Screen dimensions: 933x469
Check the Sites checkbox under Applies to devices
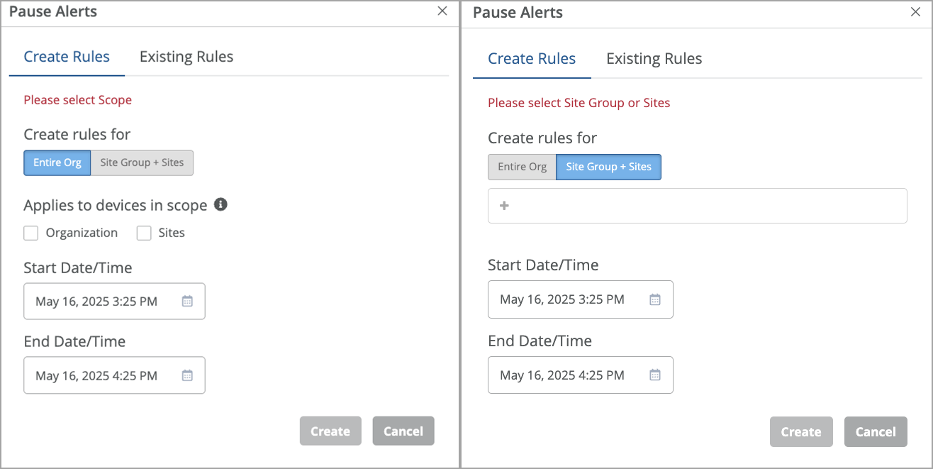144,233
